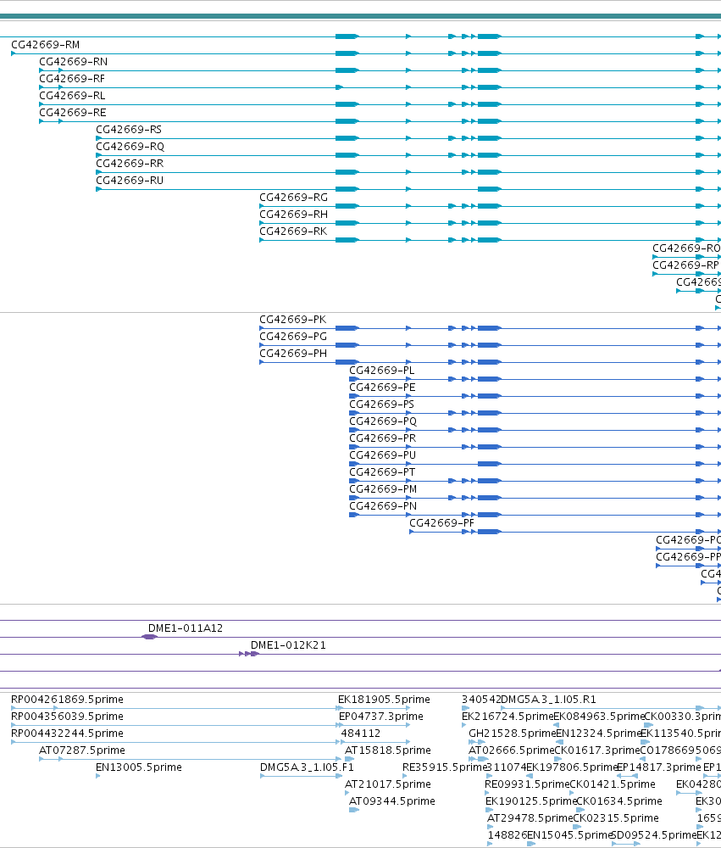Select the 484112 EST label

[361, 734]
